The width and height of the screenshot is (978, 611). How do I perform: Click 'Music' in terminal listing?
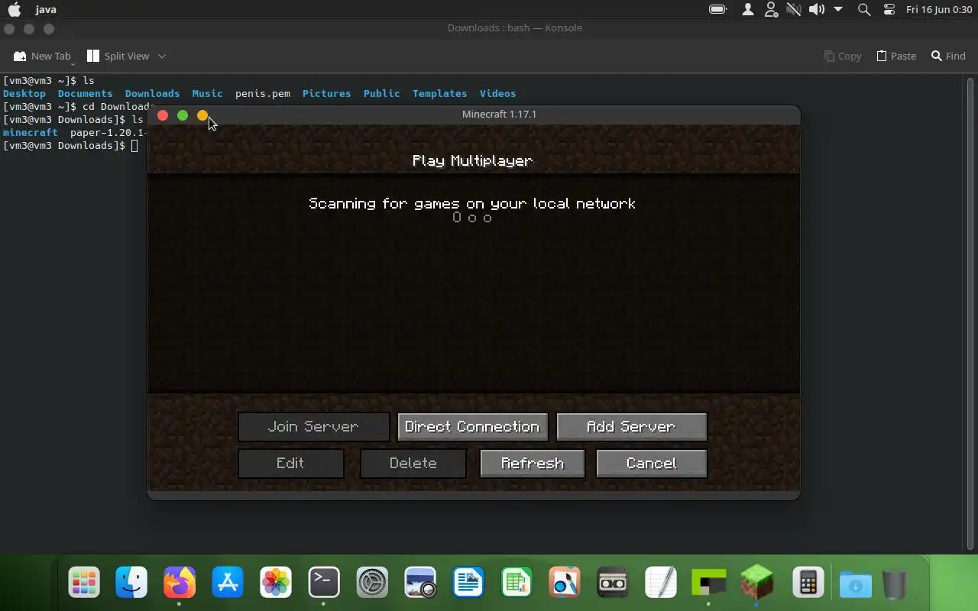point(208,93)
